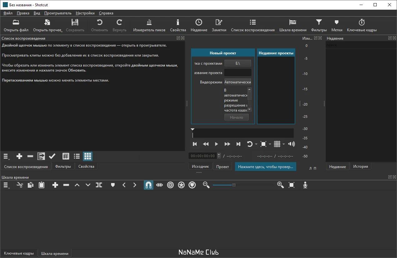397x258 pixels.
Task: Click the Нажмите здесь, чтобы провер... notice
Action: click(266, 167)
